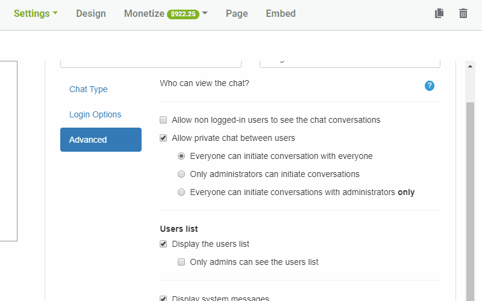The height and width of the screenshot is (301, 482).
Task: Expand the Monetize dropdown arrow
Action: (x=205, y=13)
